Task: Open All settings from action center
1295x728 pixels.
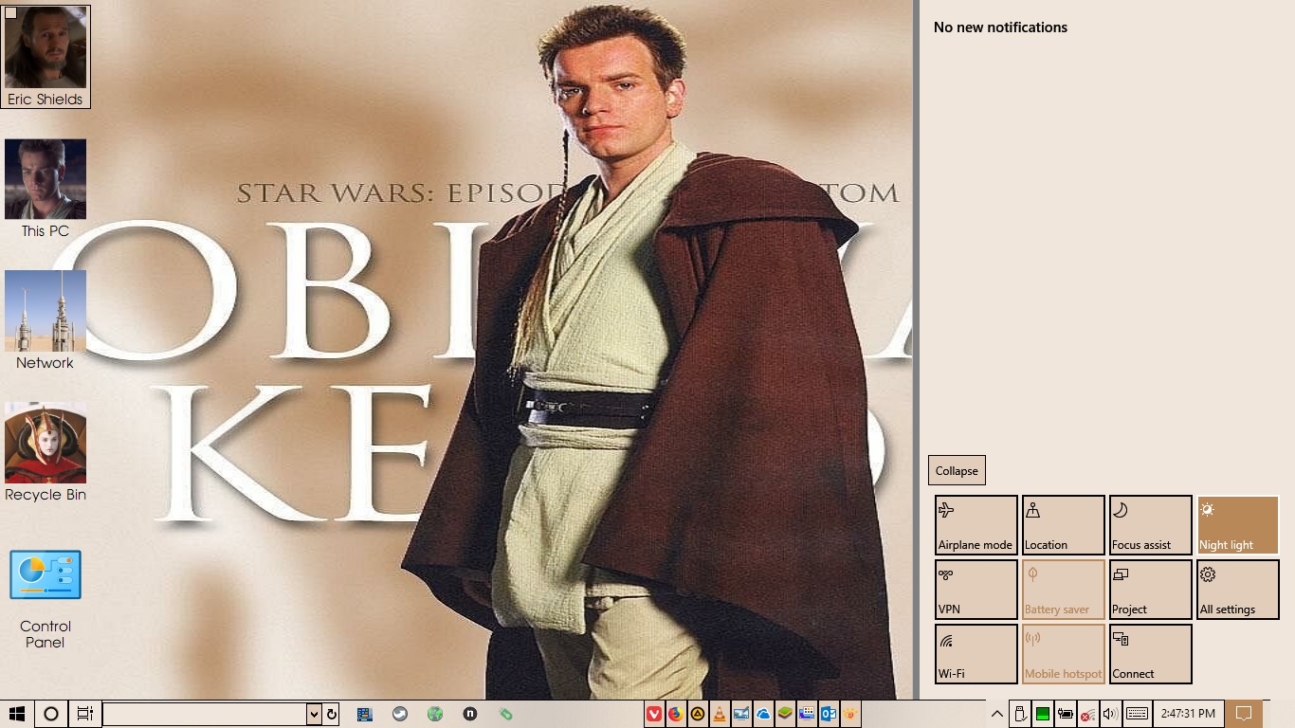Action: pyautogui.click(x=1238, y=589)
